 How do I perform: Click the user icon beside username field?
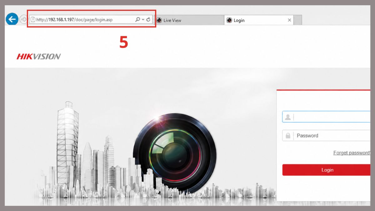(x=288, y=117)
